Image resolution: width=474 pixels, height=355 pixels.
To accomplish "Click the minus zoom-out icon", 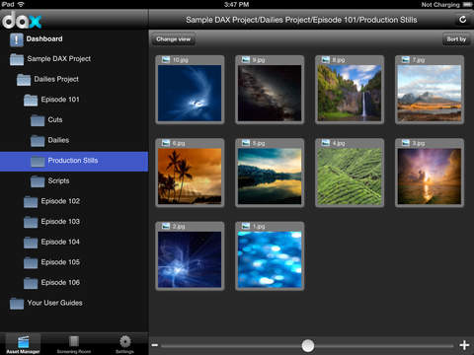I will pyautogui.click(x=155, y=345).
